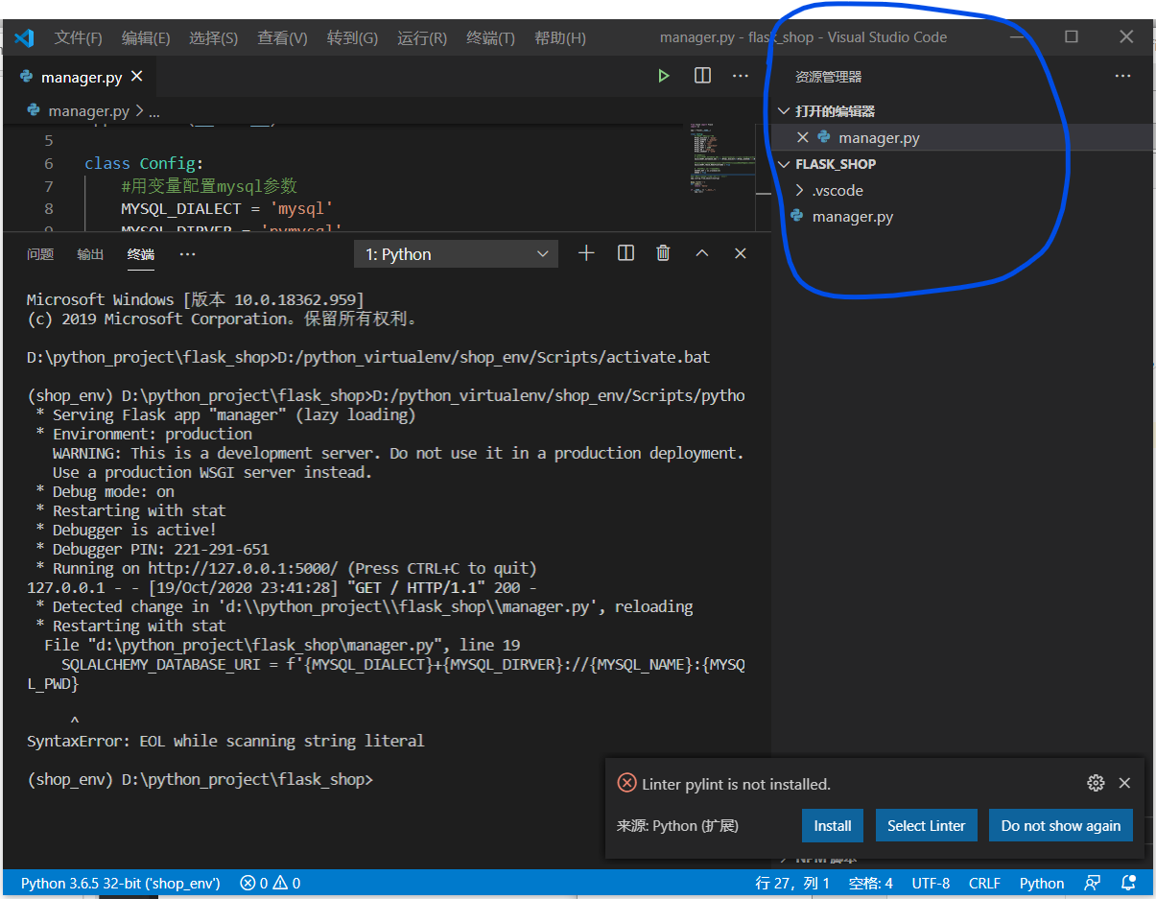Screen dimensions: 1156x899
Task: Click the feedback icon in the status bar
Action: (1093, 883)
